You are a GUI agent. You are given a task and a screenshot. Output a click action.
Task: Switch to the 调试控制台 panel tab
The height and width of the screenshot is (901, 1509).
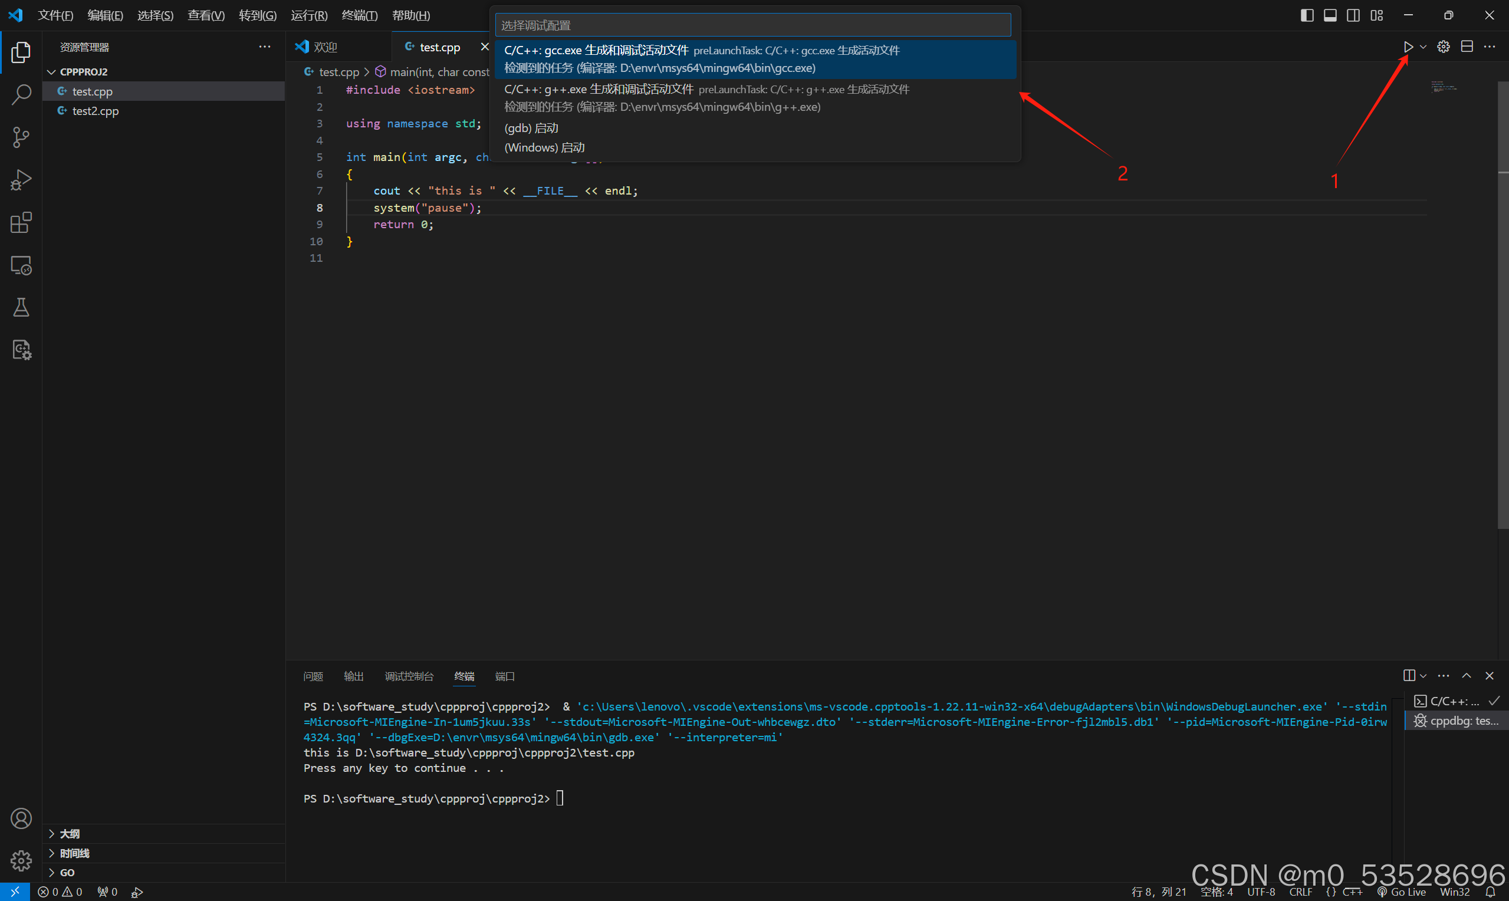[x=409, y=676]
